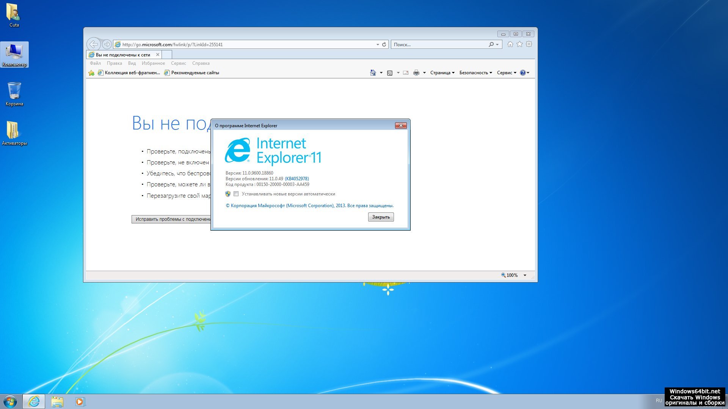The width and height of the screenshot is (728, 409).
Task: Open the Рекомендуемые сайты favorites item
Action: click(x=195, y=73)
